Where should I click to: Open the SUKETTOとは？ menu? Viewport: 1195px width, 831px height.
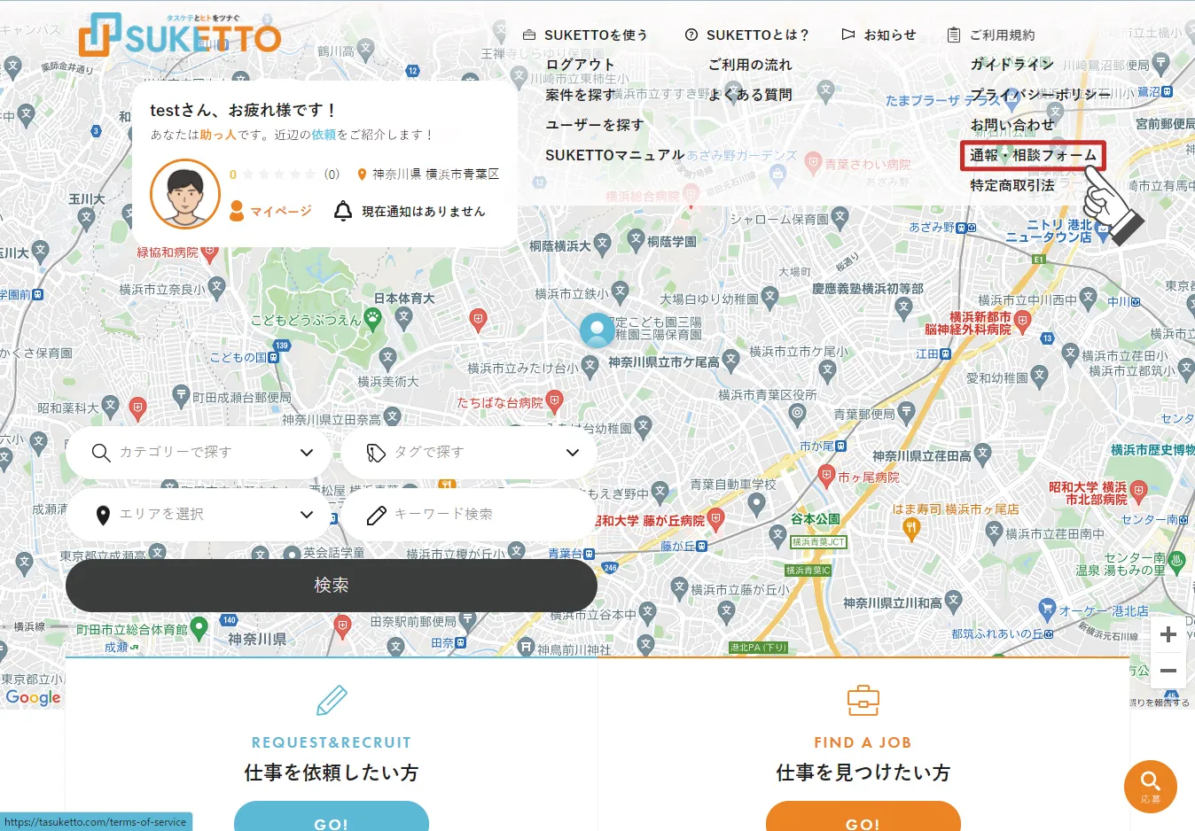pyautogui.click(x=747, y=35)
